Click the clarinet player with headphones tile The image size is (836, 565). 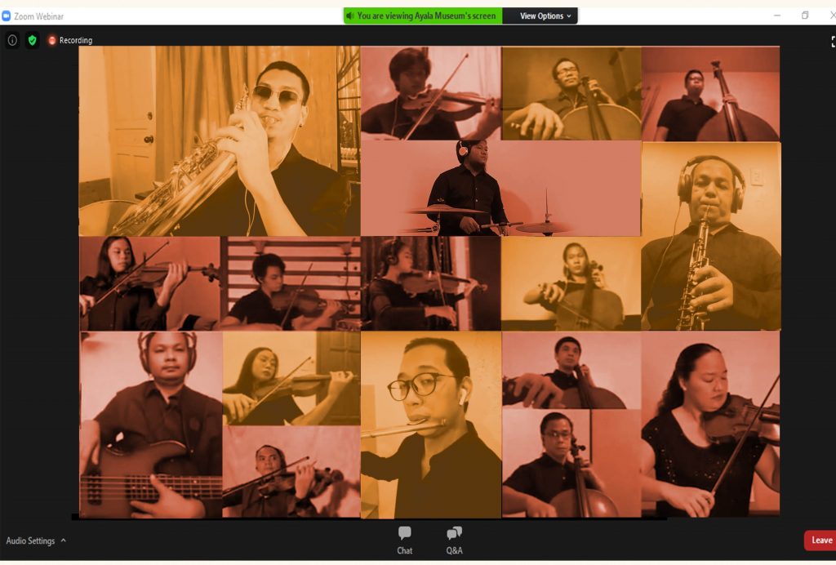pyautogui.click(x=710, y=237)
